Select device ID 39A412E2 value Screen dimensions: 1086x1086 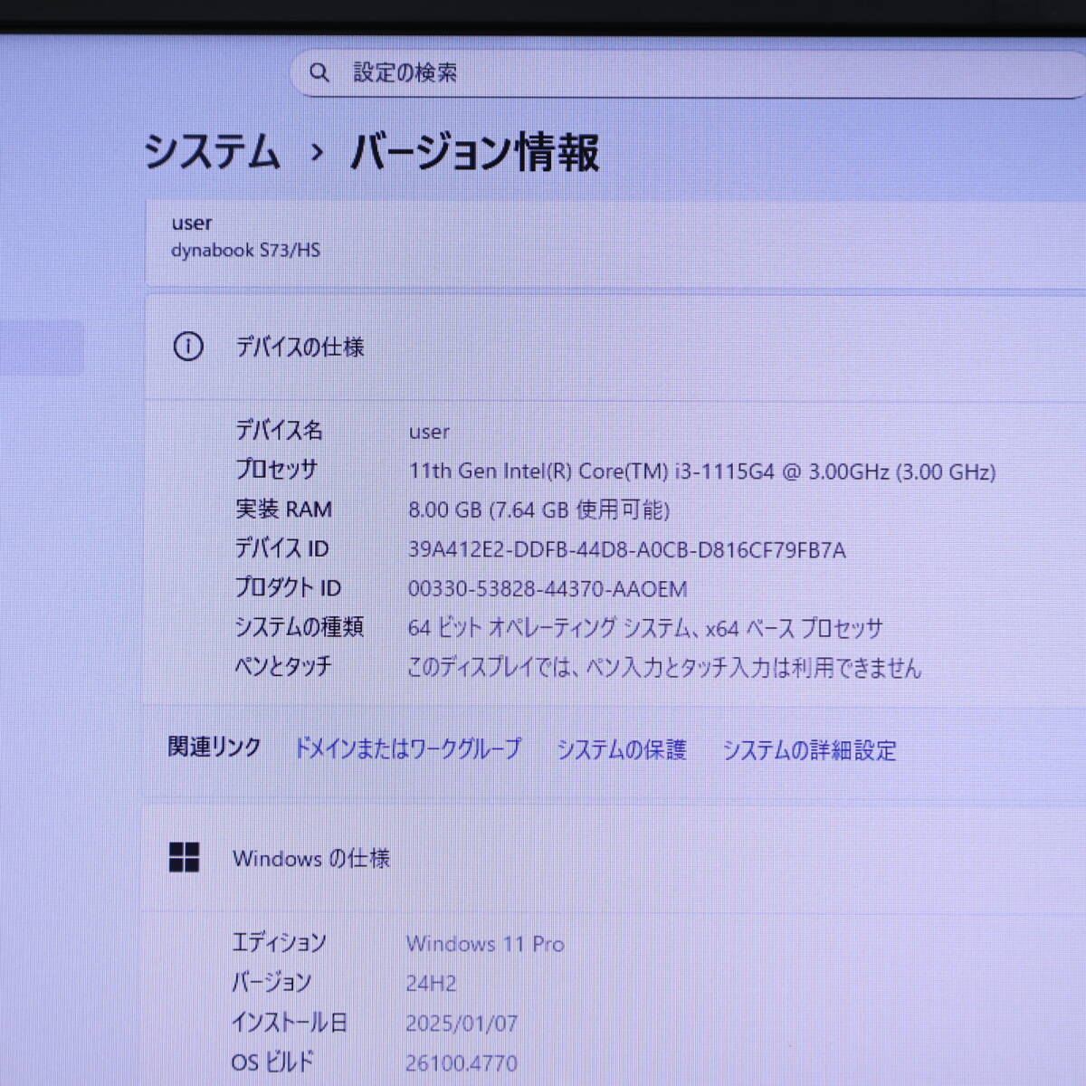627,550
